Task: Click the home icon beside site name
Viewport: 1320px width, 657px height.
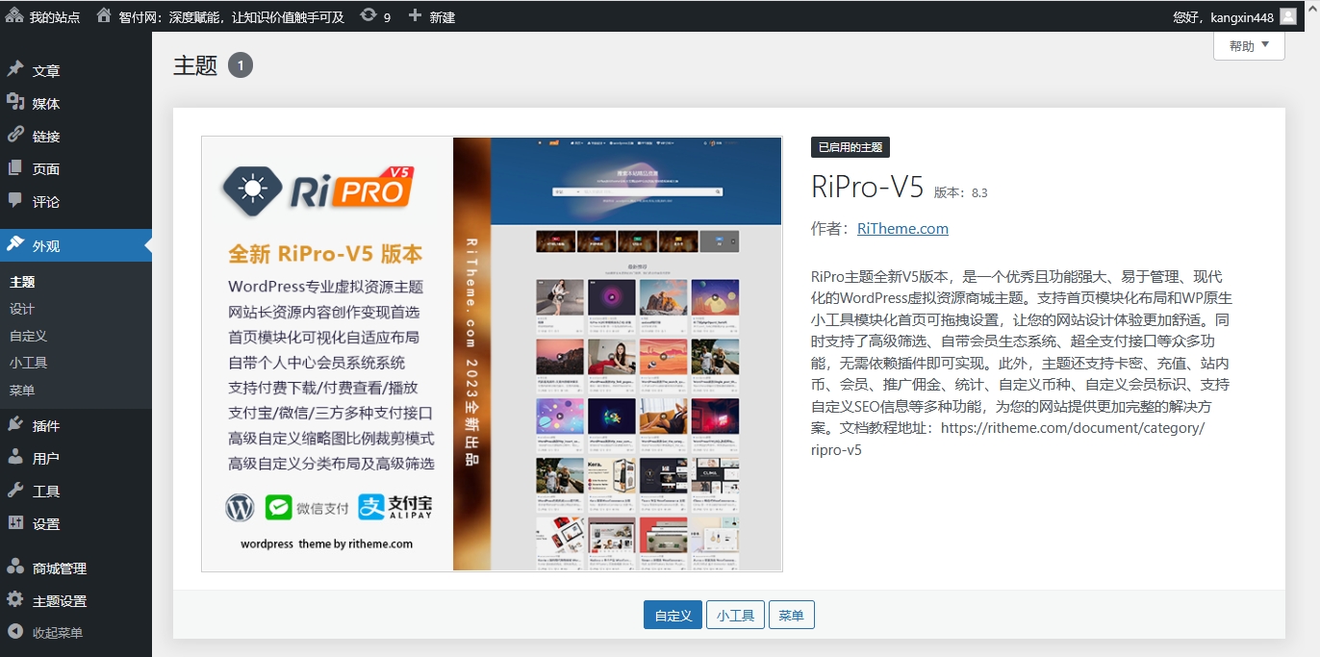Action: pyautogui.click(x=104, y=15)
